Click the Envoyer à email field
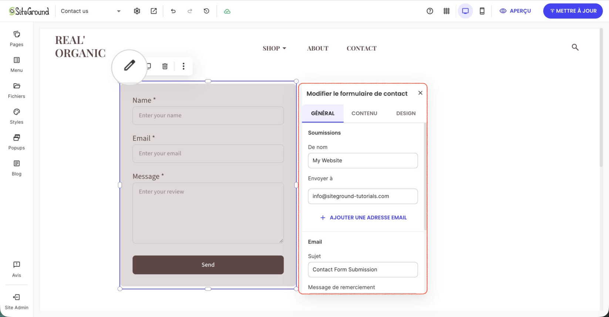 click(363, 196)
